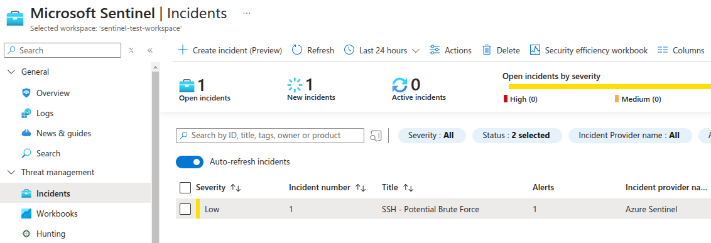Click the plus icon for Create incident
Screen dimensions: 711x243
point(182,50)
